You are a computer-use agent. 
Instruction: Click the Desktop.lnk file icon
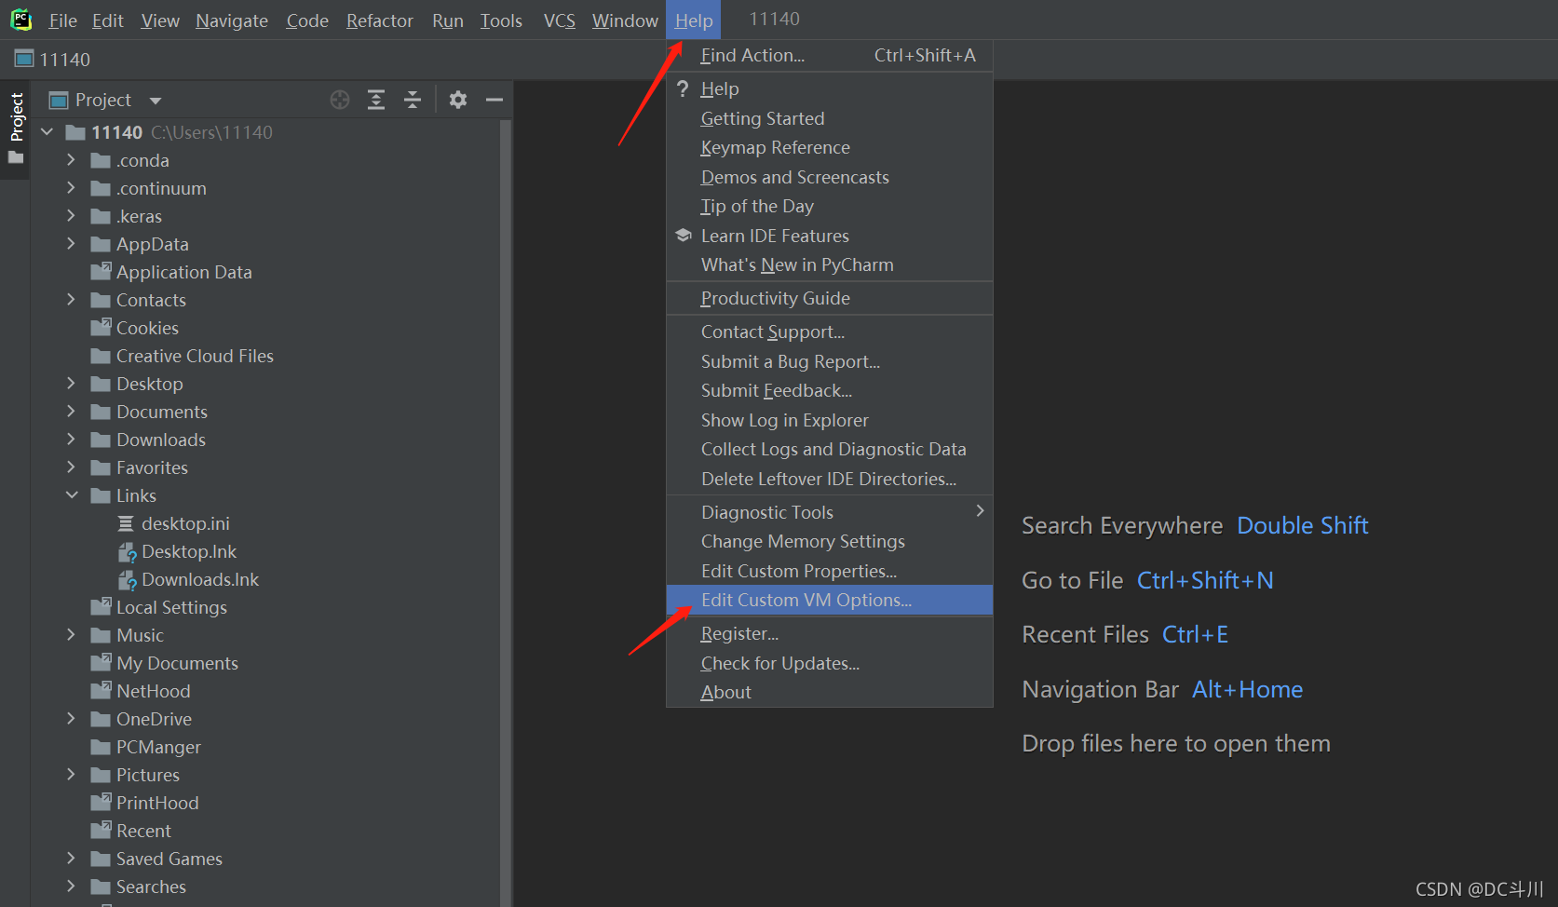pyautogui.click(x=128, y=552)
